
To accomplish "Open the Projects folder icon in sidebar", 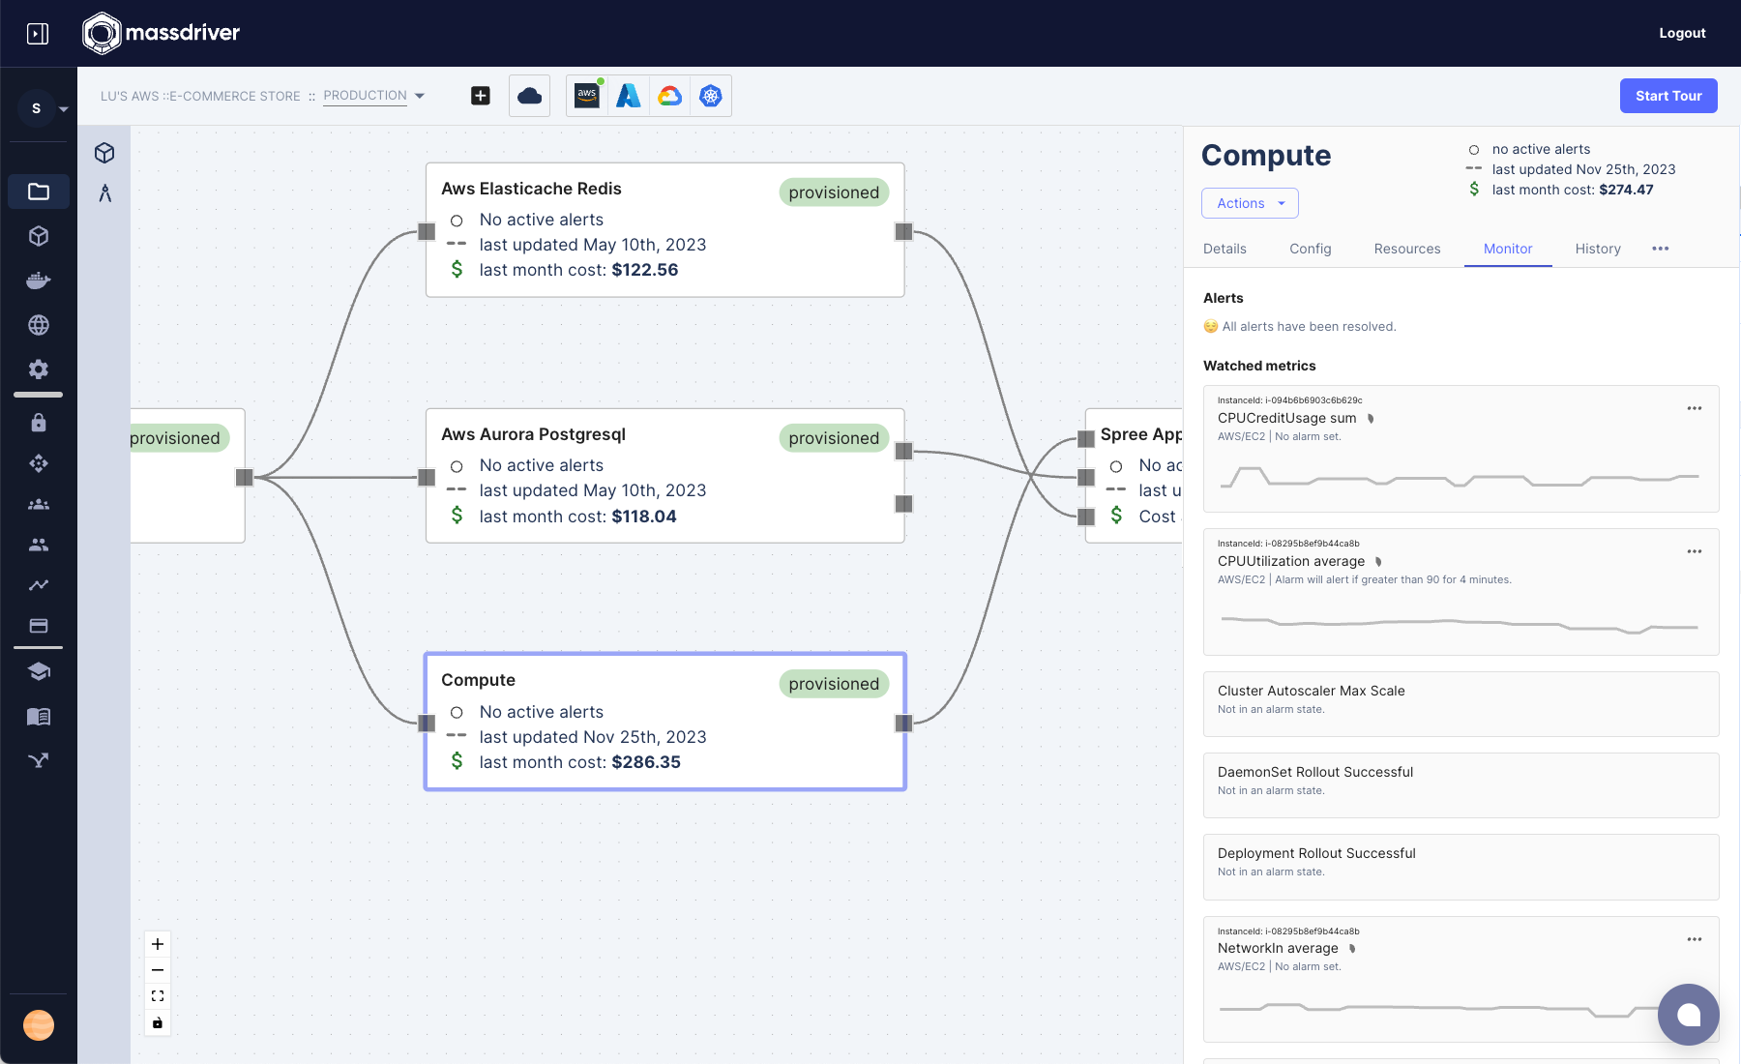I will pyautogui.click(x=39, y=192).
